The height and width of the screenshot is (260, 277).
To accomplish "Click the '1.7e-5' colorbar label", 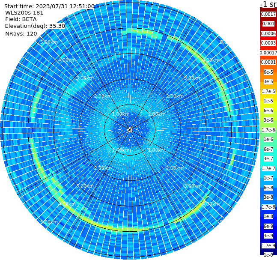I will [x=268, y=91].
